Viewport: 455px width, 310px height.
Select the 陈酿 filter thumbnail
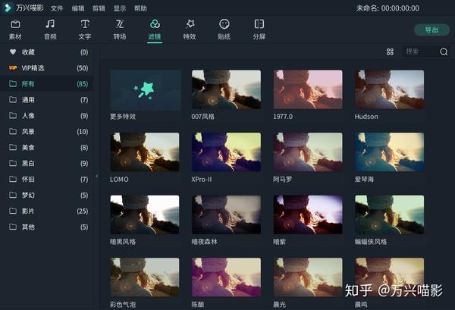coord(226,277)
